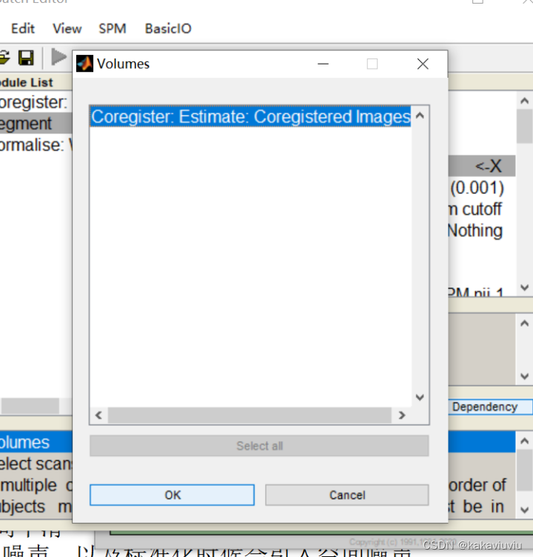Click the (0.001) value in Batch Editor
This screenshot has height=557, width=533.
[x=477, y=187]
